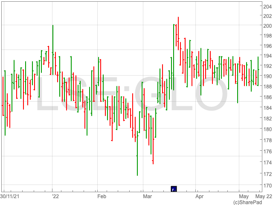Click the 170 price axis label

click(267, 186)
